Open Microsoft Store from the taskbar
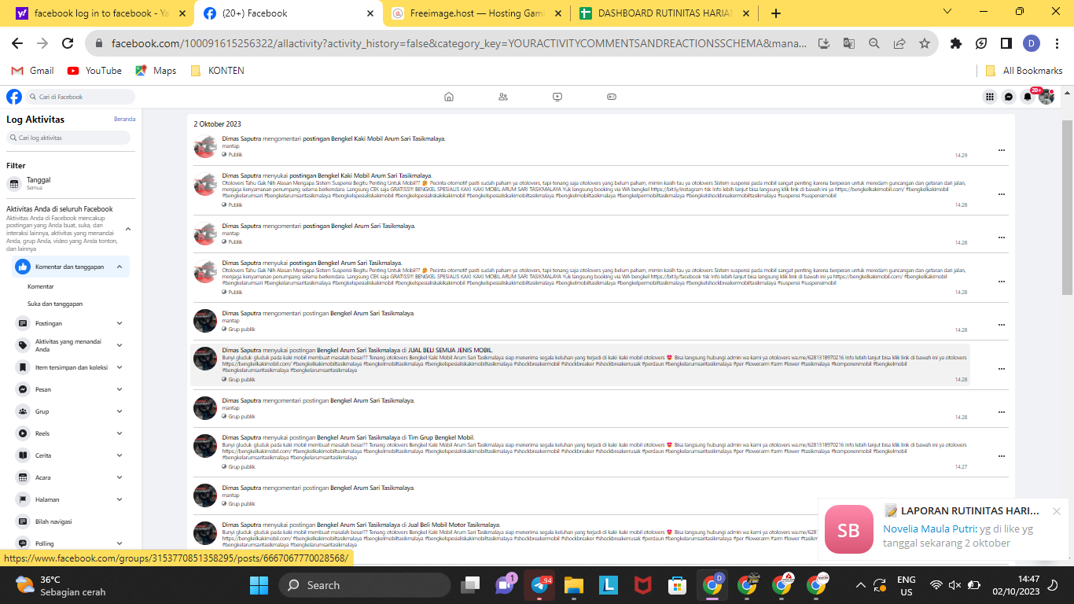1074x604 pixels. 677,585
